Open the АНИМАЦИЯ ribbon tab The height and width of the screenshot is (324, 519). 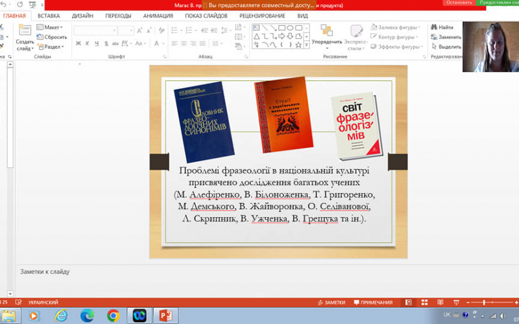158,14
